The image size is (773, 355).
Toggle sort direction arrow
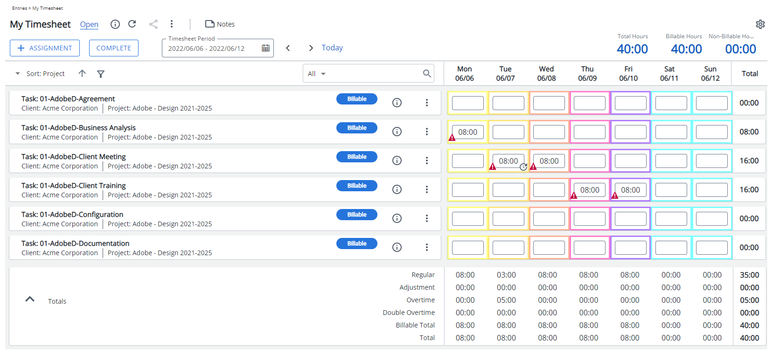coord(82,74)
